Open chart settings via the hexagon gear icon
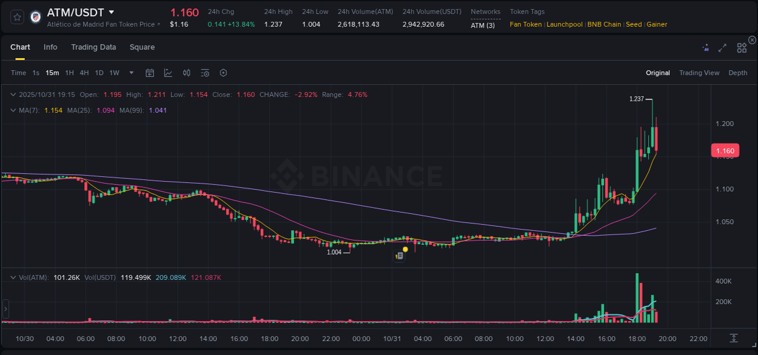The image size is (758, 355). (223, 73)
